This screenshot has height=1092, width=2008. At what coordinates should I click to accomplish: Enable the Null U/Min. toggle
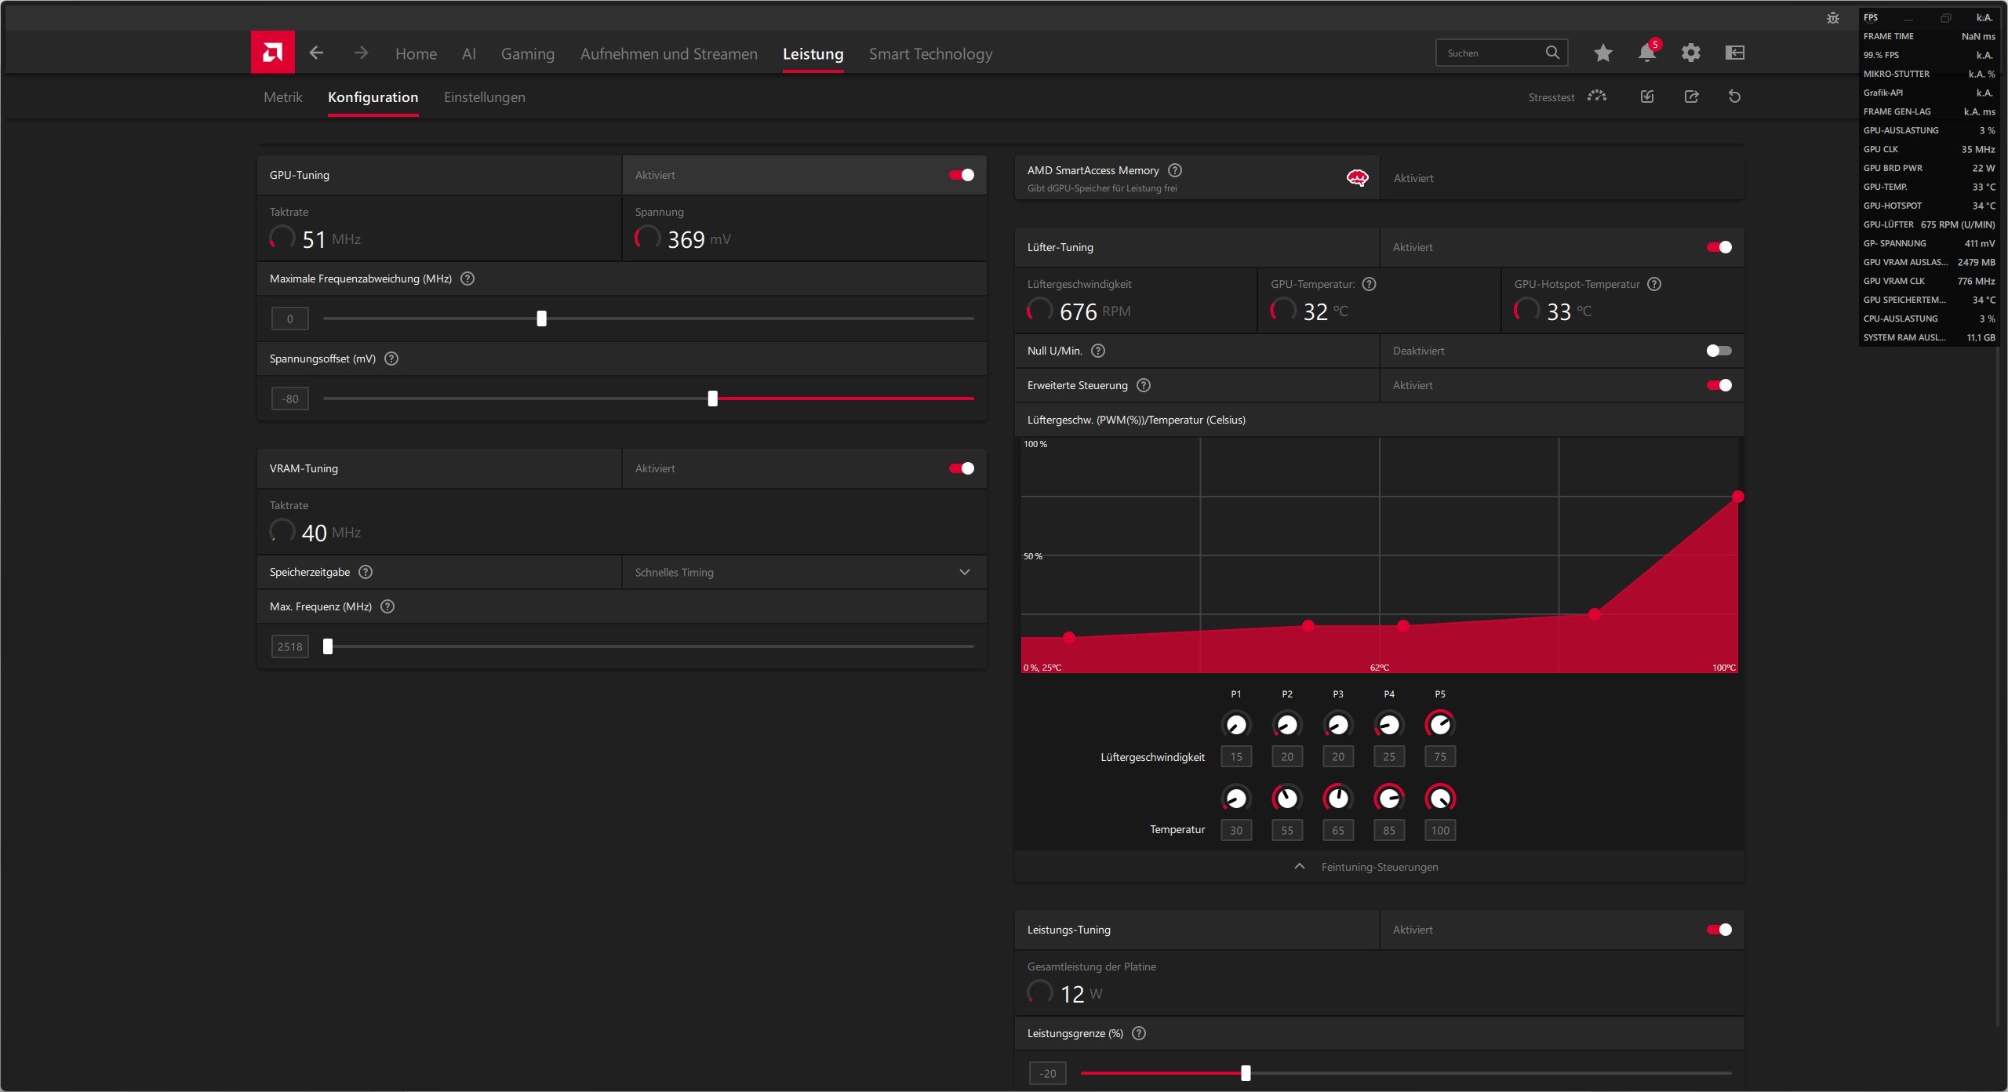[x=1719, y=351]
